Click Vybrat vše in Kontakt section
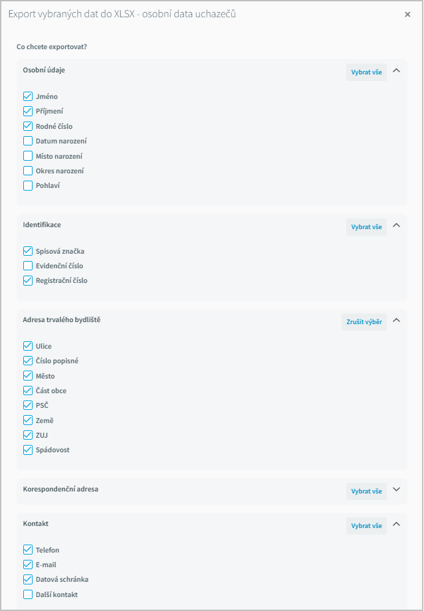 point(366,526)
